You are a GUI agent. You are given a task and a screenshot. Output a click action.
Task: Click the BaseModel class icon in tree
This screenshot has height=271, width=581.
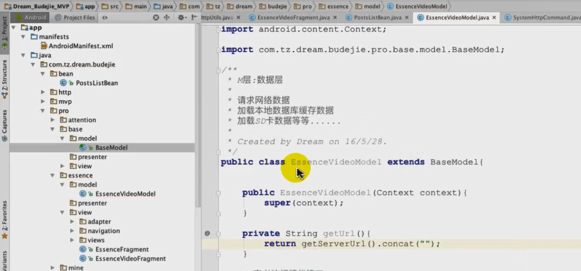pos(83,147)
